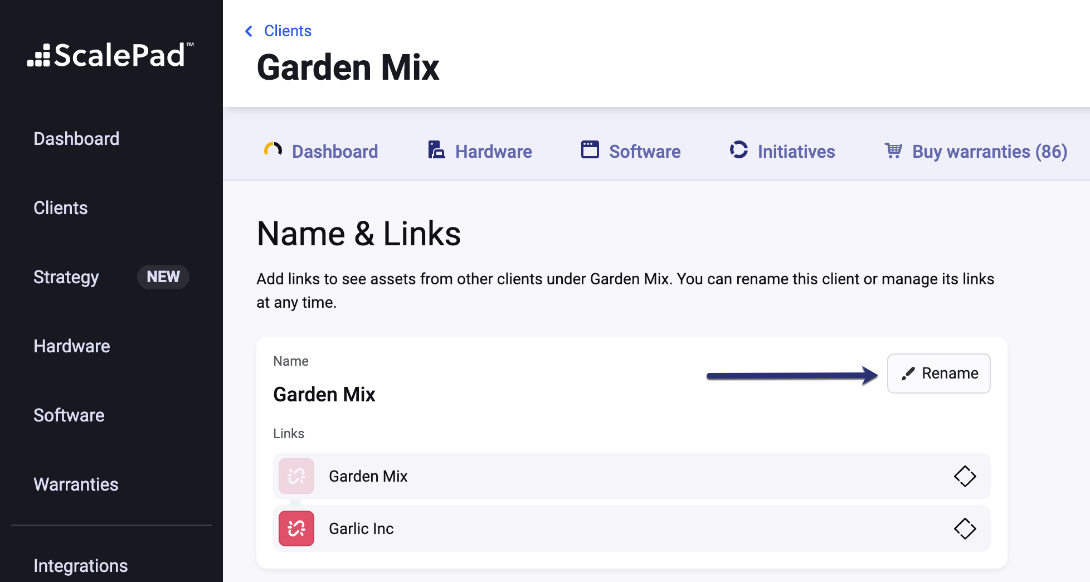Click the Garden Mix page title
Screen dimensions: 1090x582
348,67
